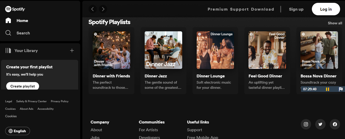Open the Support link in top bar
The height and width of the screenshot is (139, 345).
click(x=239, y=9)
